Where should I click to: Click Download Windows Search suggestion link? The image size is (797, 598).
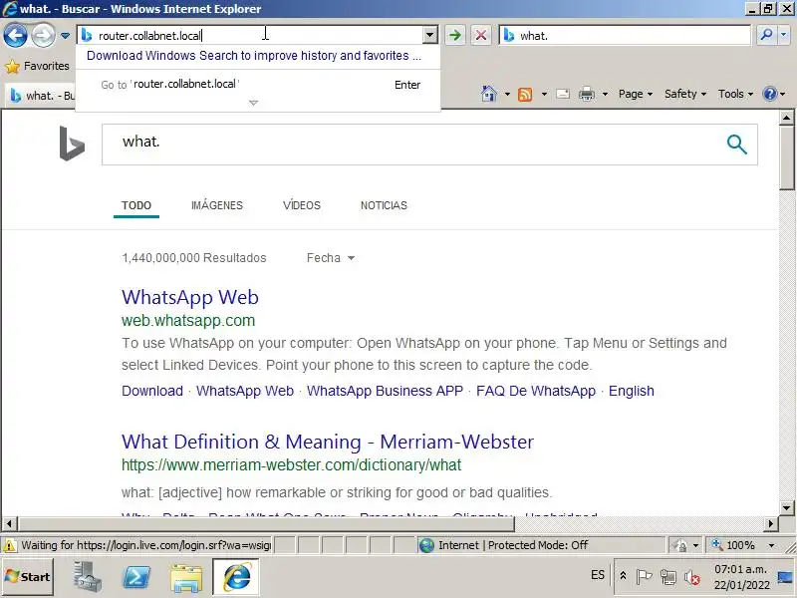click(254, 56)
